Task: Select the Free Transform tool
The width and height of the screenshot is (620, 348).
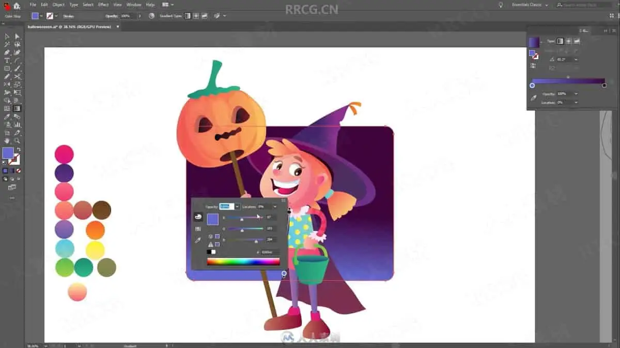Action: [x=17, y=92]
